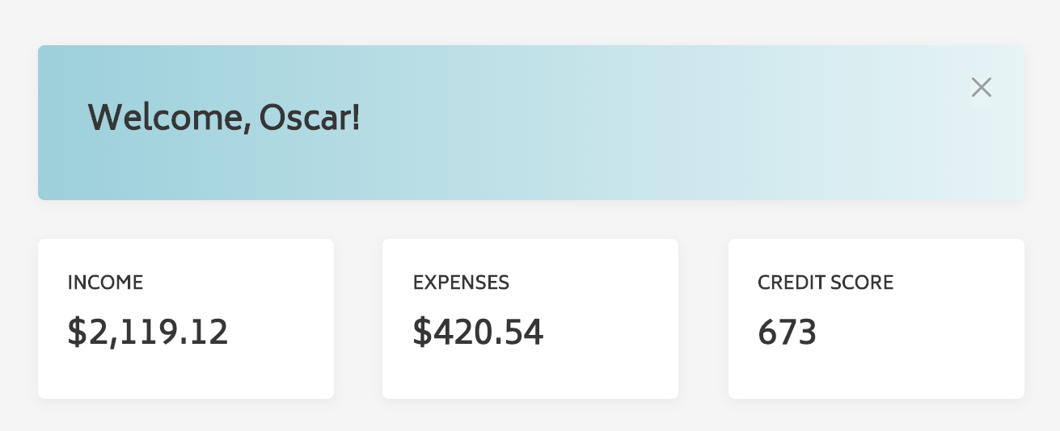Click the dollar sign of the income amount
The width and height of the screenshot is (1060, 431).
click(x=76, y=332)
